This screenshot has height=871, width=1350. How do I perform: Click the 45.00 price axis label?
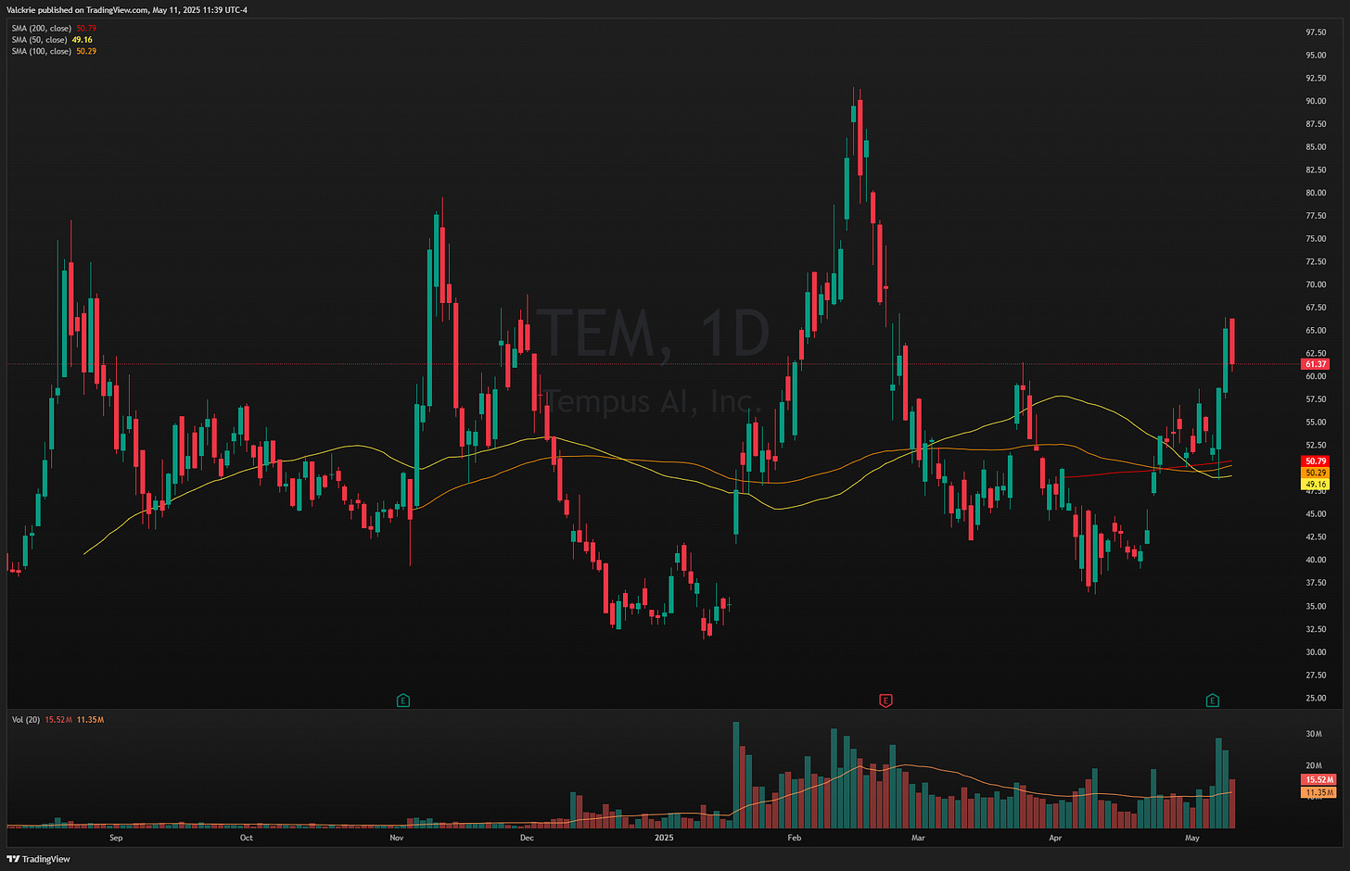[1316, 514]
